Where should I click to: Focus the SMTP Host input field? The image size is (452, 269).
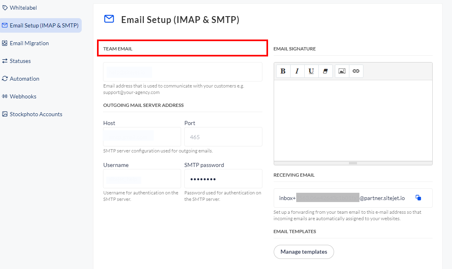[142, 137]
